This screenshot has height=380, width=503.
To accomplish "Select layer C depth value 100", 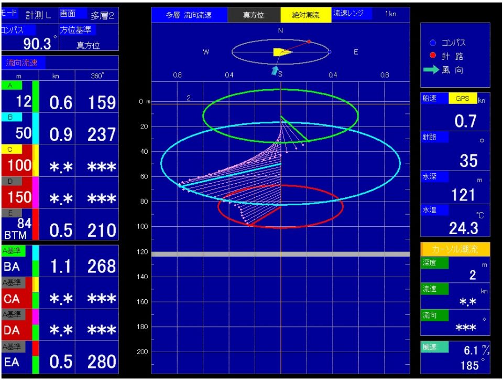I will pyautogui.click(x=19, y=165).
